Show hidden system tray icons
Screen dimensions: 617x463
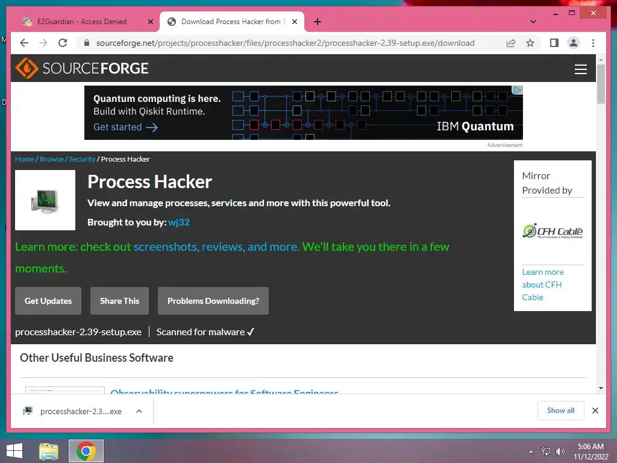(531, 452)
